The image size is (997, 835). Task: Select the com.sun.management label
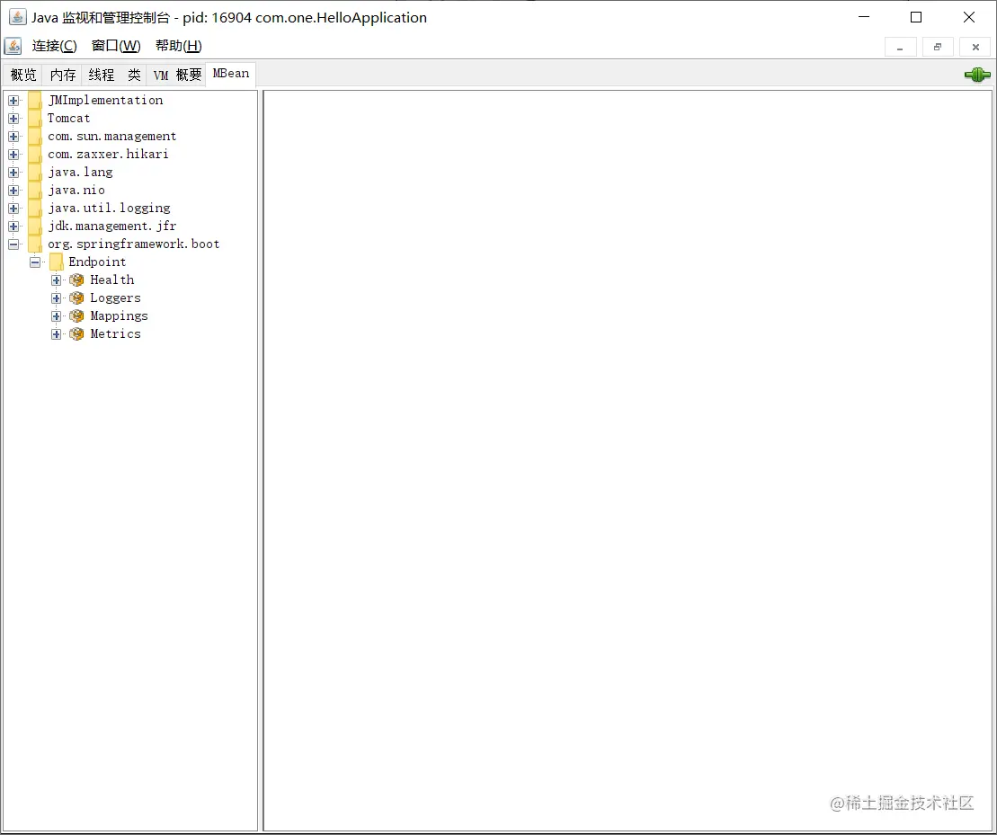click(111, 137)
